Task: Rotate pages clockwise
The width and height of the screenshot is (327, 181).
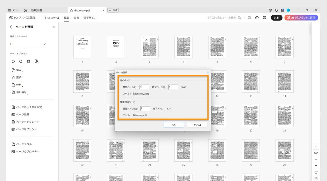Action: (x=21, y=61)
